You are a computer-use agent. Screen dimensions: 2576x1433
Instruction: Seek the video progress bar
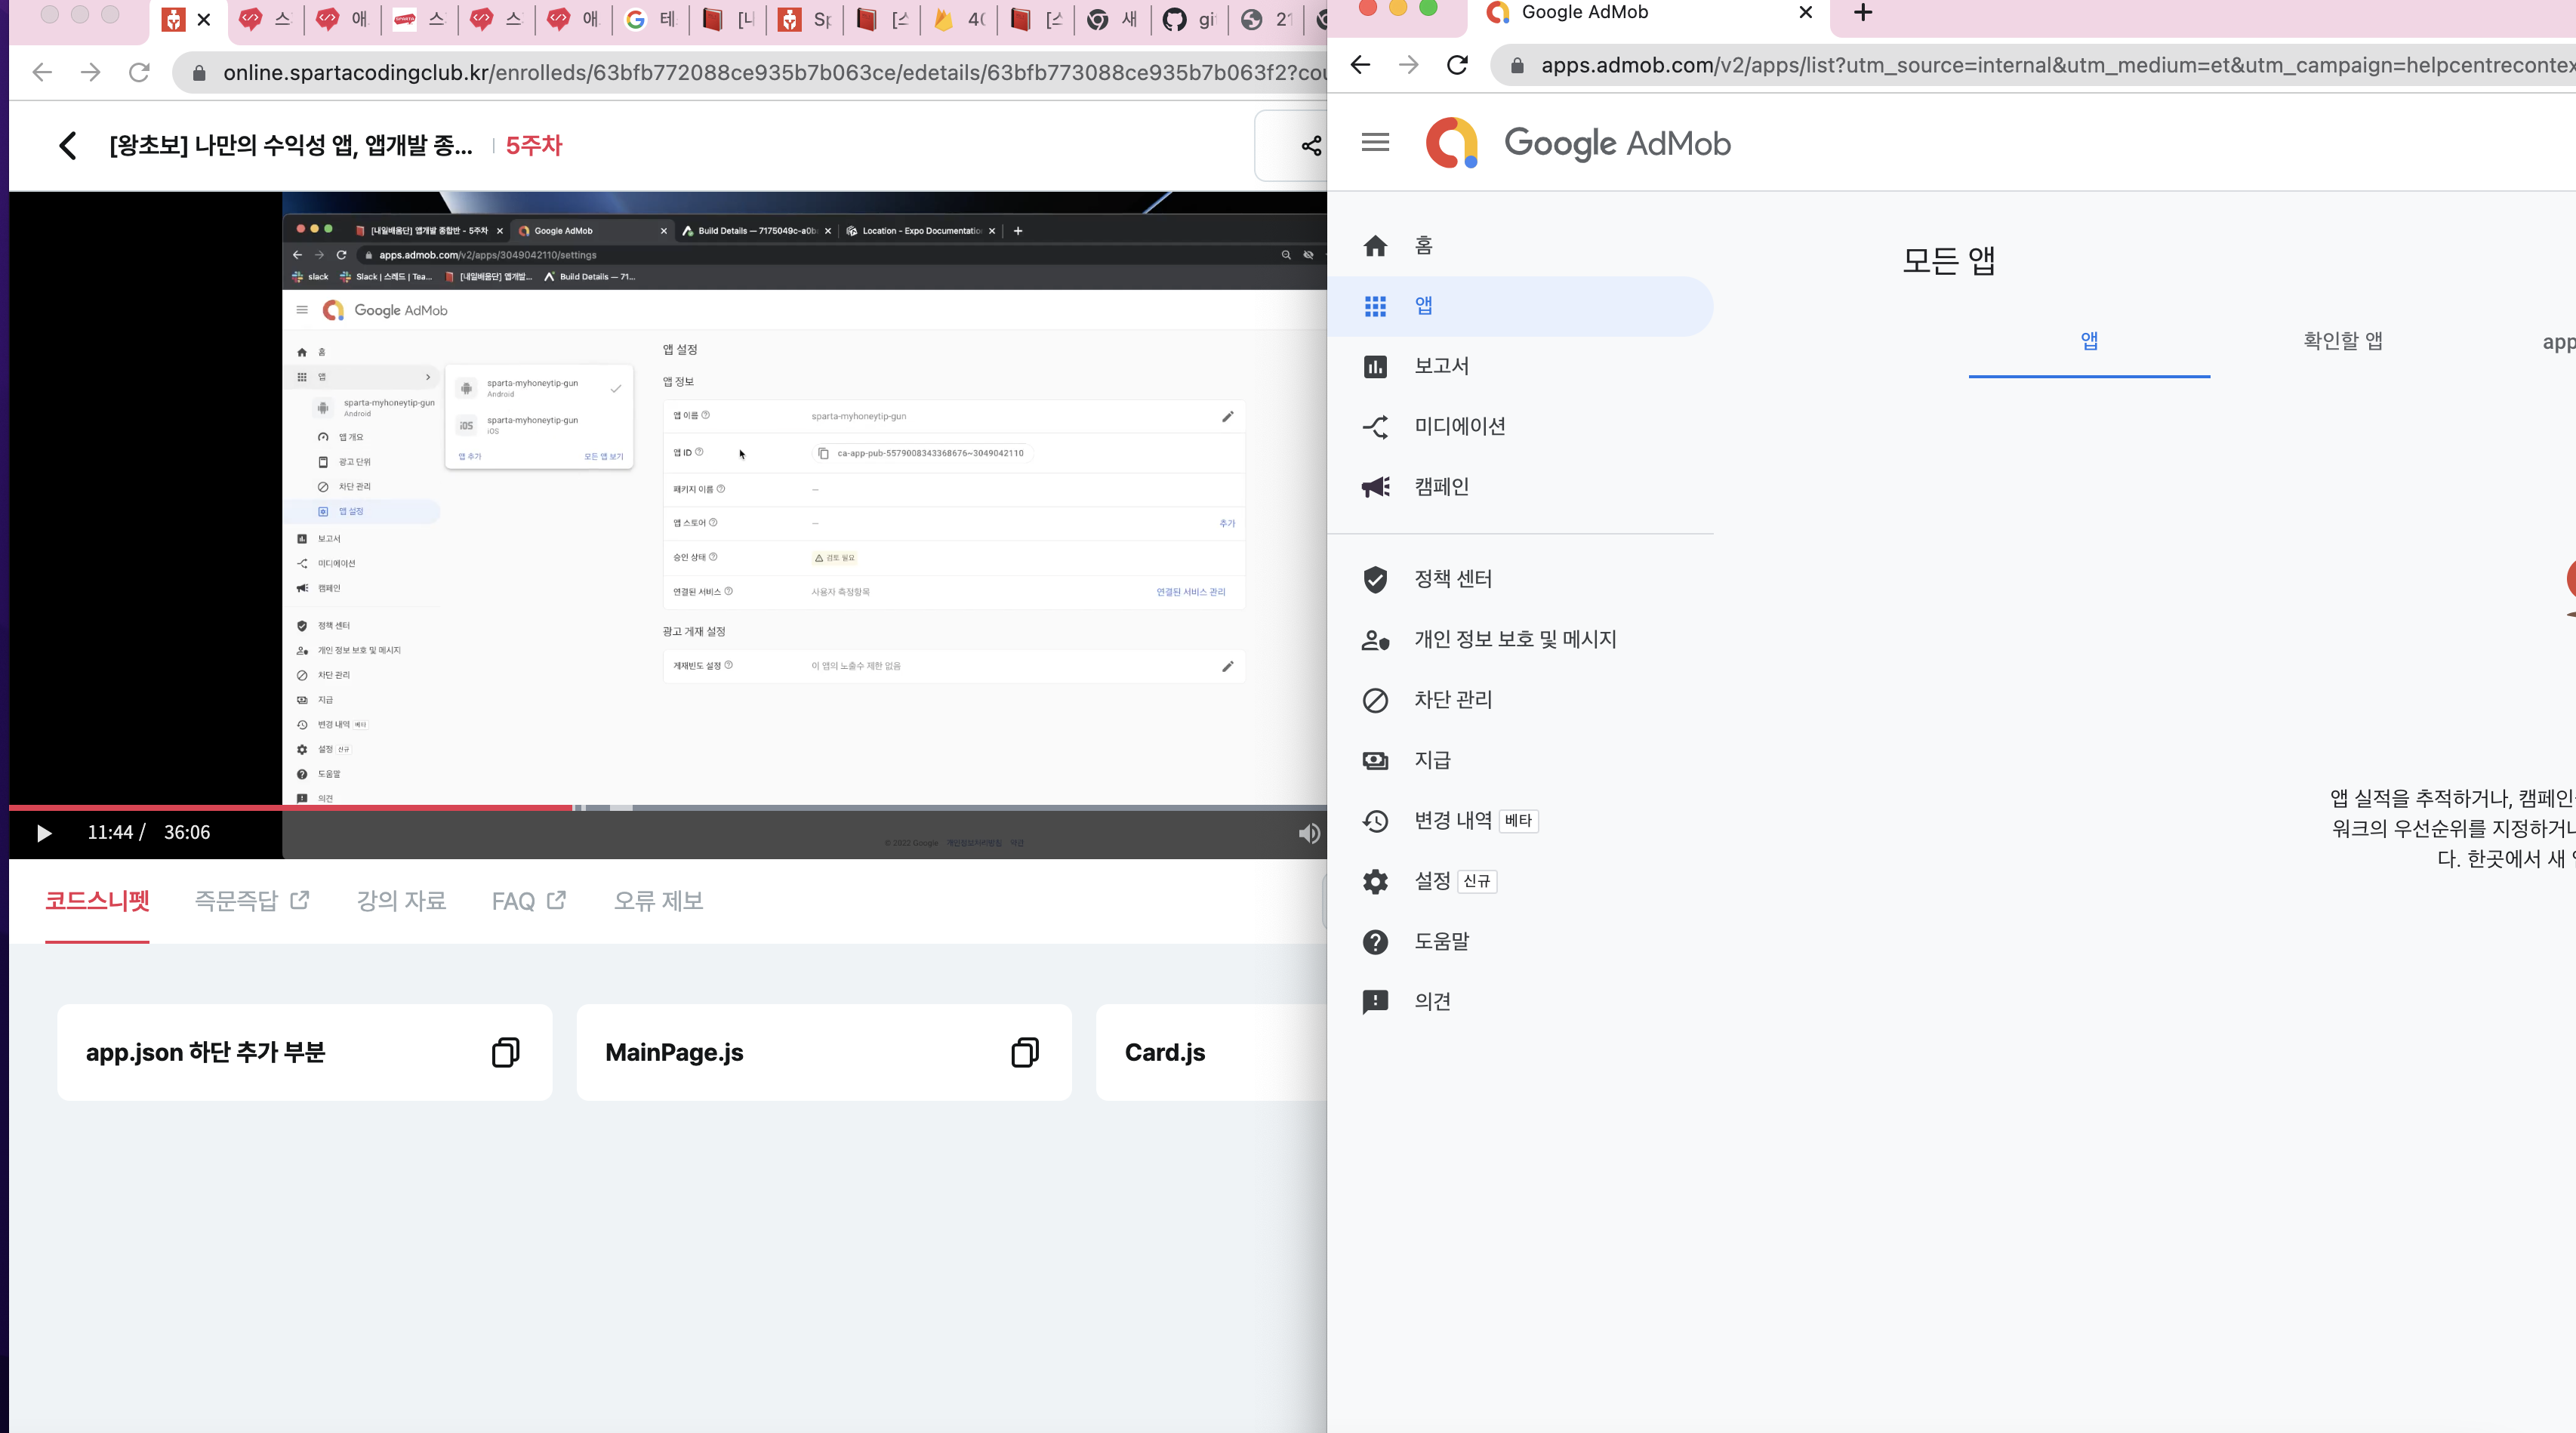pyautogui.click(x=668, y=807)
